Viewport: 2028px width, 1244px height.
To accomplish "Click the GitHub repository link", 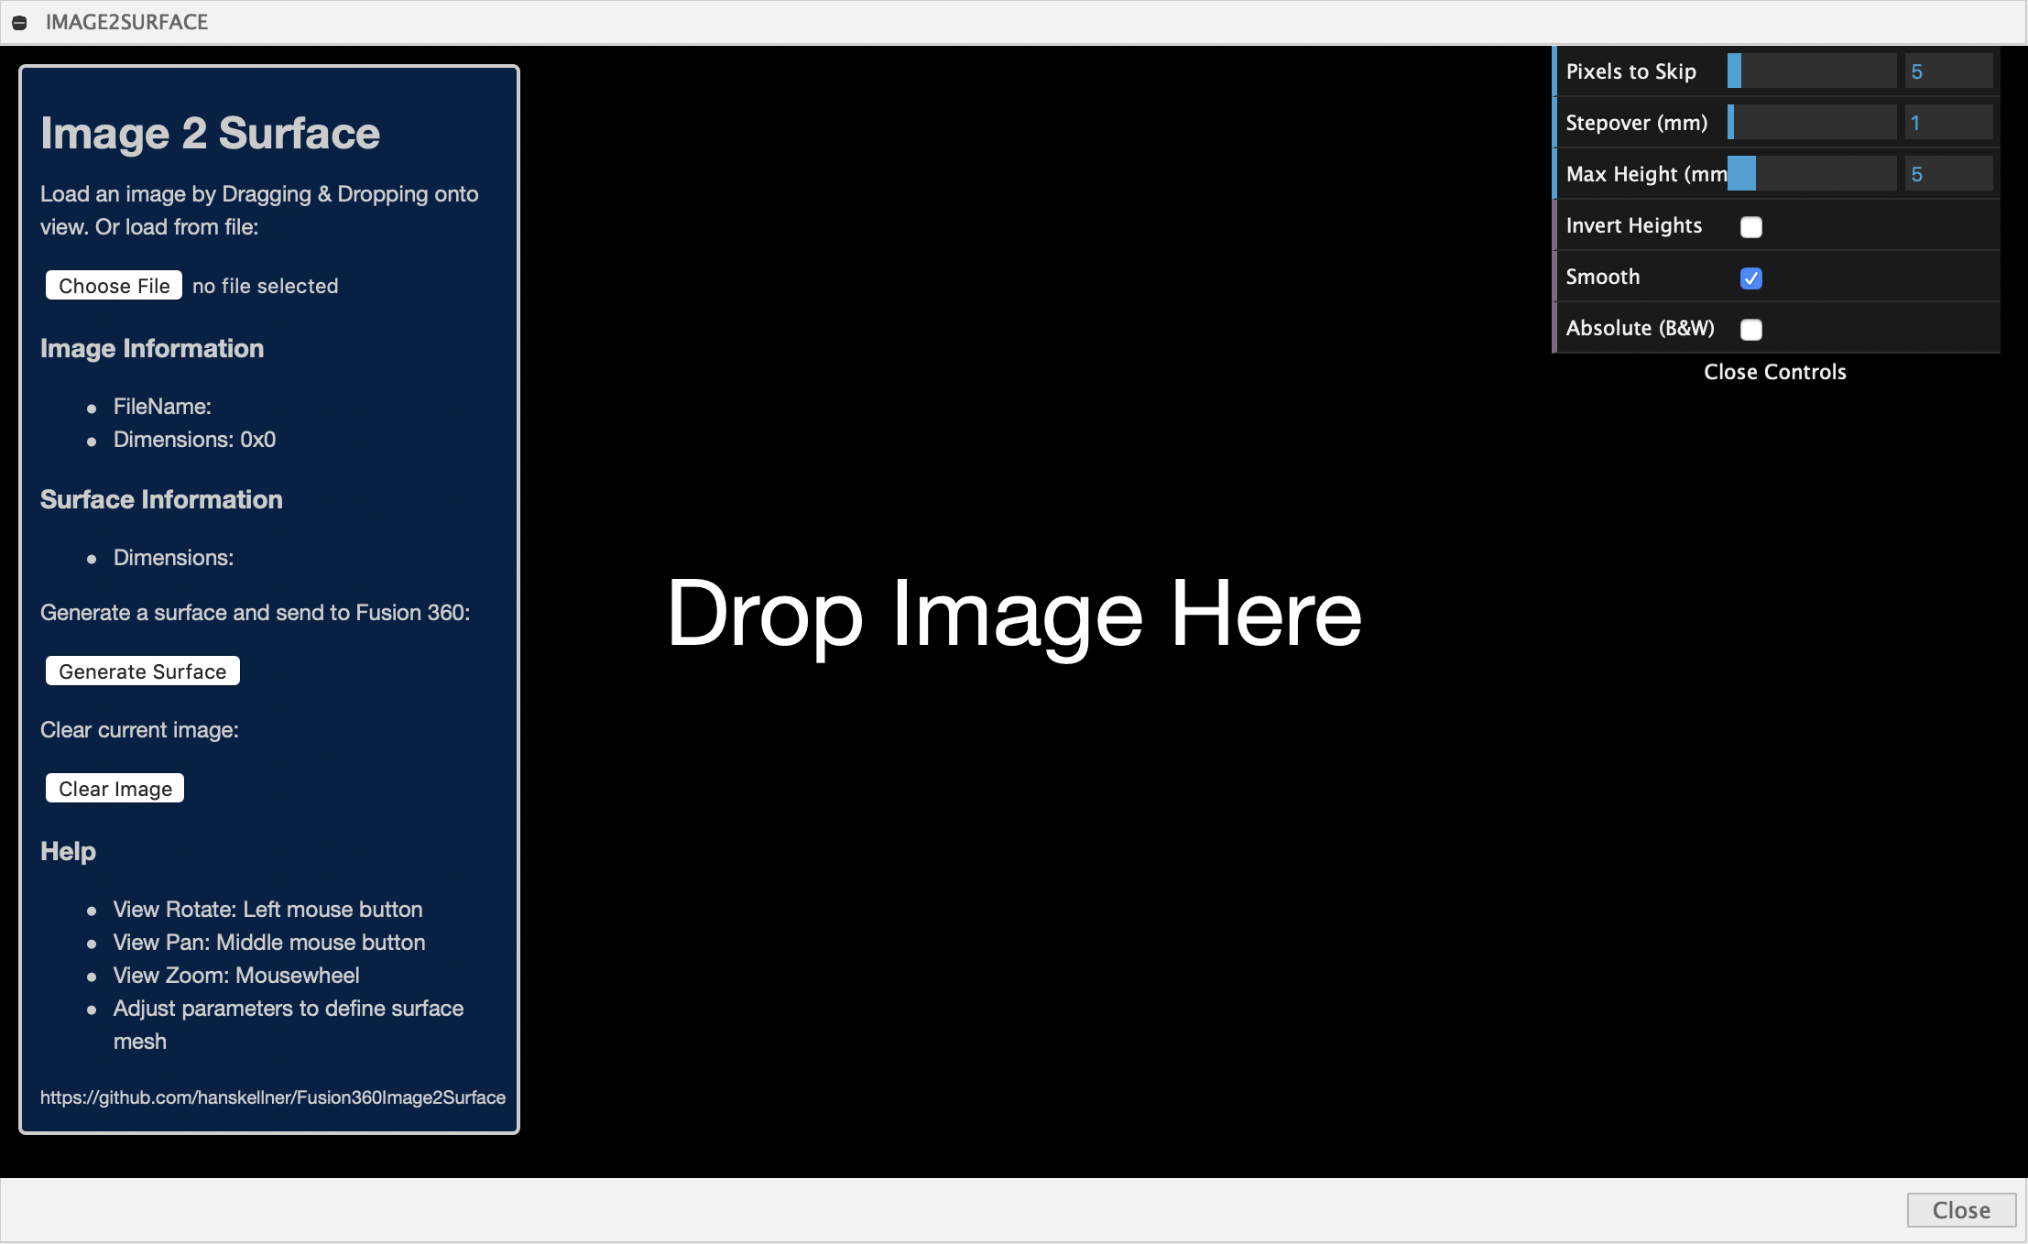I will [274, 1097].
